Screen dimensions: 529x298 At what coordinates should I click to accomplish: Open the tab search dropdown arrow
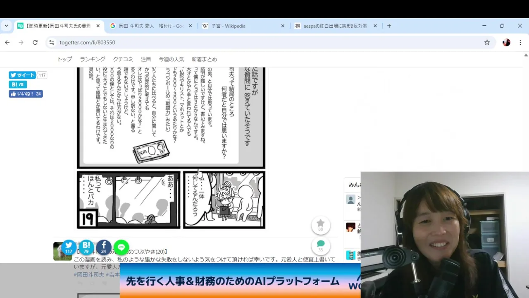pyautogui.click(x=6, y=26)
